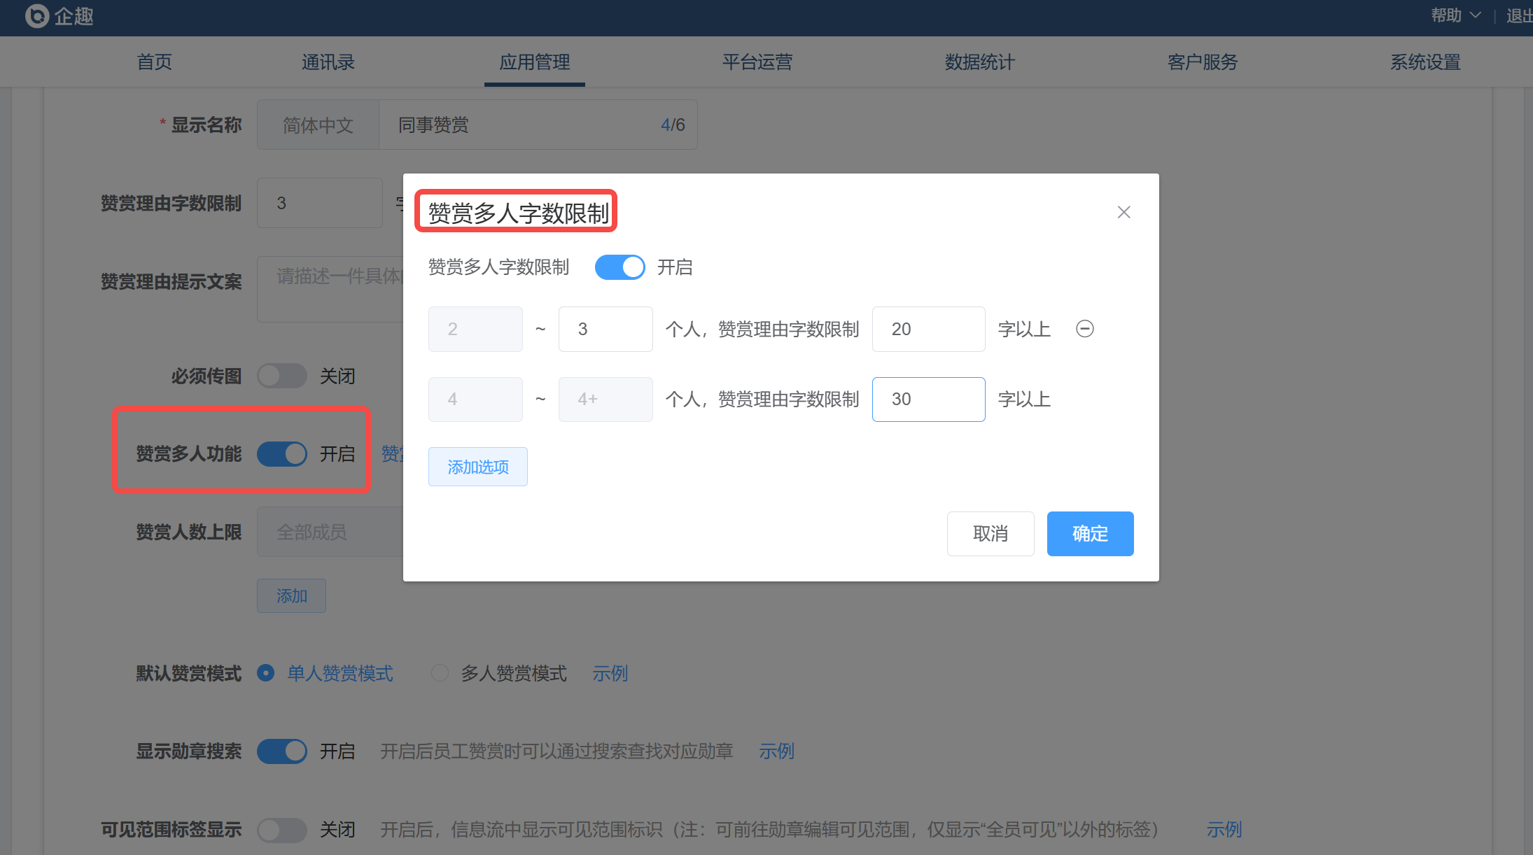Switch to the 平台运营 tab
The width and height of the screenshot is (1533, 855).
(x=757, y=62)
